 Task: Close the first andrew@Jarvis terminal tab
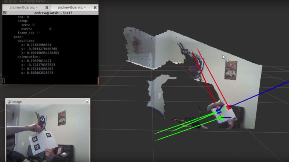click(x=47, y=7)
